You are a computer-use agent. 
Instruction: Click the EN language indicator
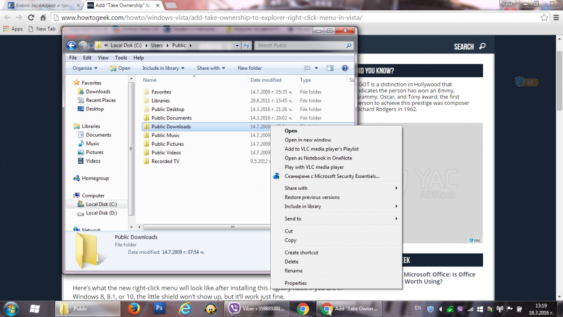pyautogui.click(x=418, y=308)
